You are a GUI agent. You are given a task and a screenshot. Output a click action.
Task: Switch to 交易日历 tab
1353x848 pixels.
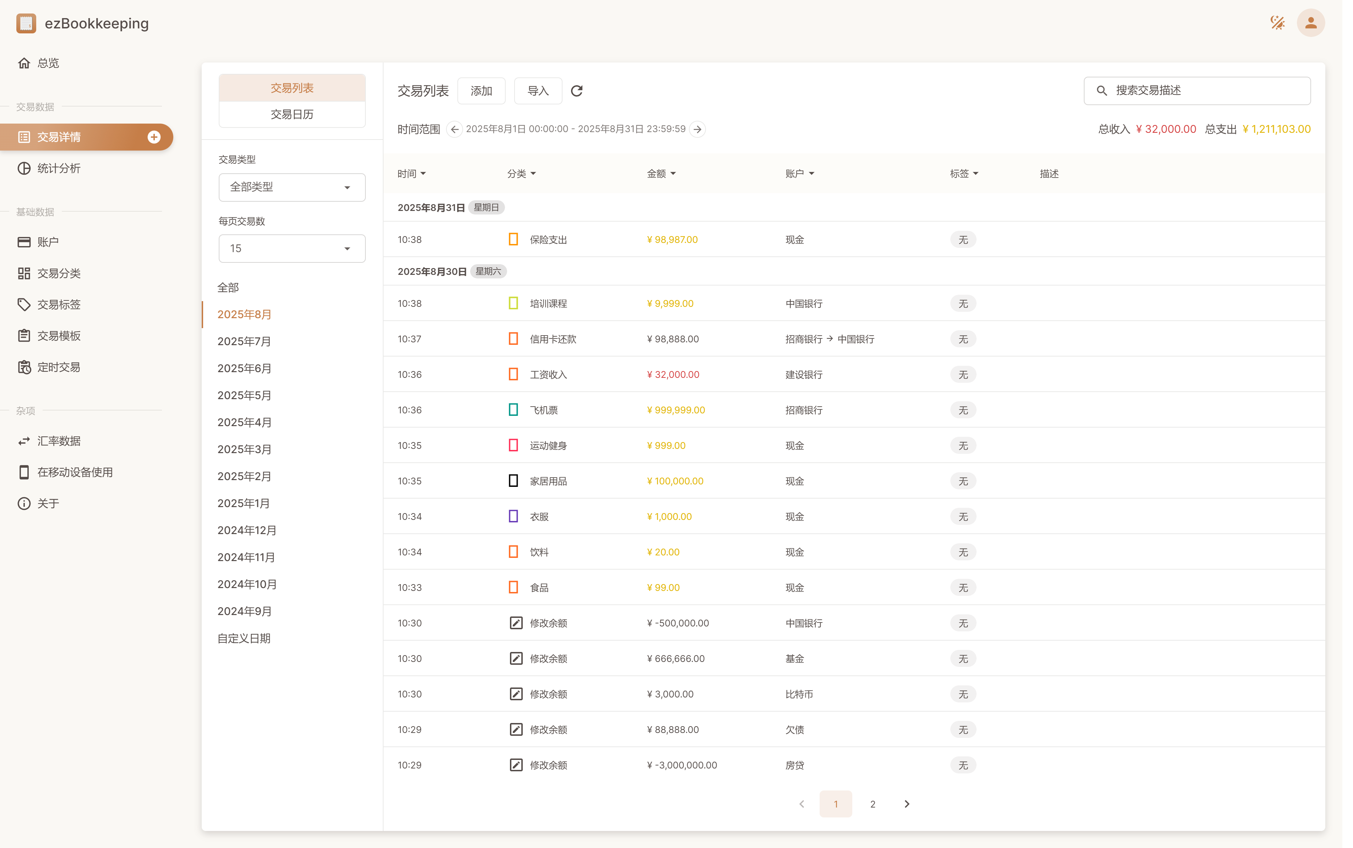[x=292, y=114]
